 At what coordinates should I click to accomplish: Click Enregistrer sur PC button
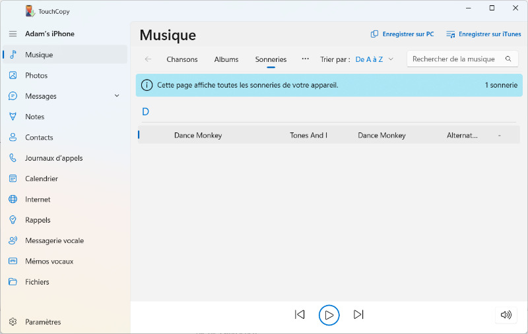coord(402,34)
